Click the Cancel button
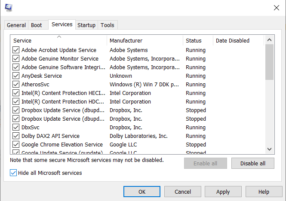The image size is (286, 201). [x=183, y=192]
